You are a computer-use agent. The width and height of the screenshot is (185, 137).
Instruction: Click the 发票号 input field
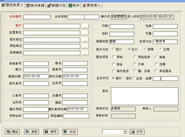[75, 96]
